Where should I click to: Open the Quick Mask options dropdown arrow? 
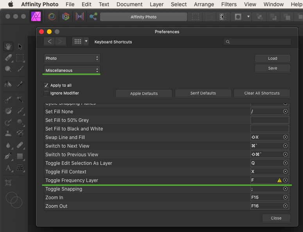[248, 17]
